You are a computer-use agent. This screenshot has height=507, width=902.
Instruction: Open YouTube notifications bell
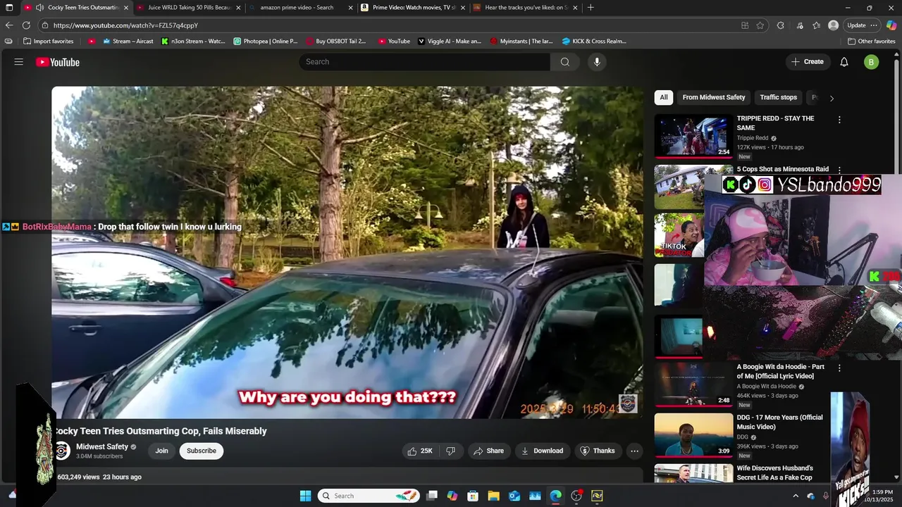coord(844,62)
